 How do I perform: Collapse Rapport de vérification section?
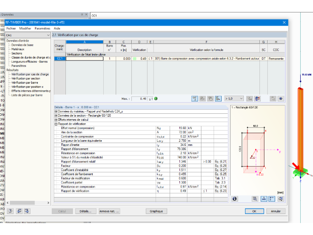click(56, 124)
